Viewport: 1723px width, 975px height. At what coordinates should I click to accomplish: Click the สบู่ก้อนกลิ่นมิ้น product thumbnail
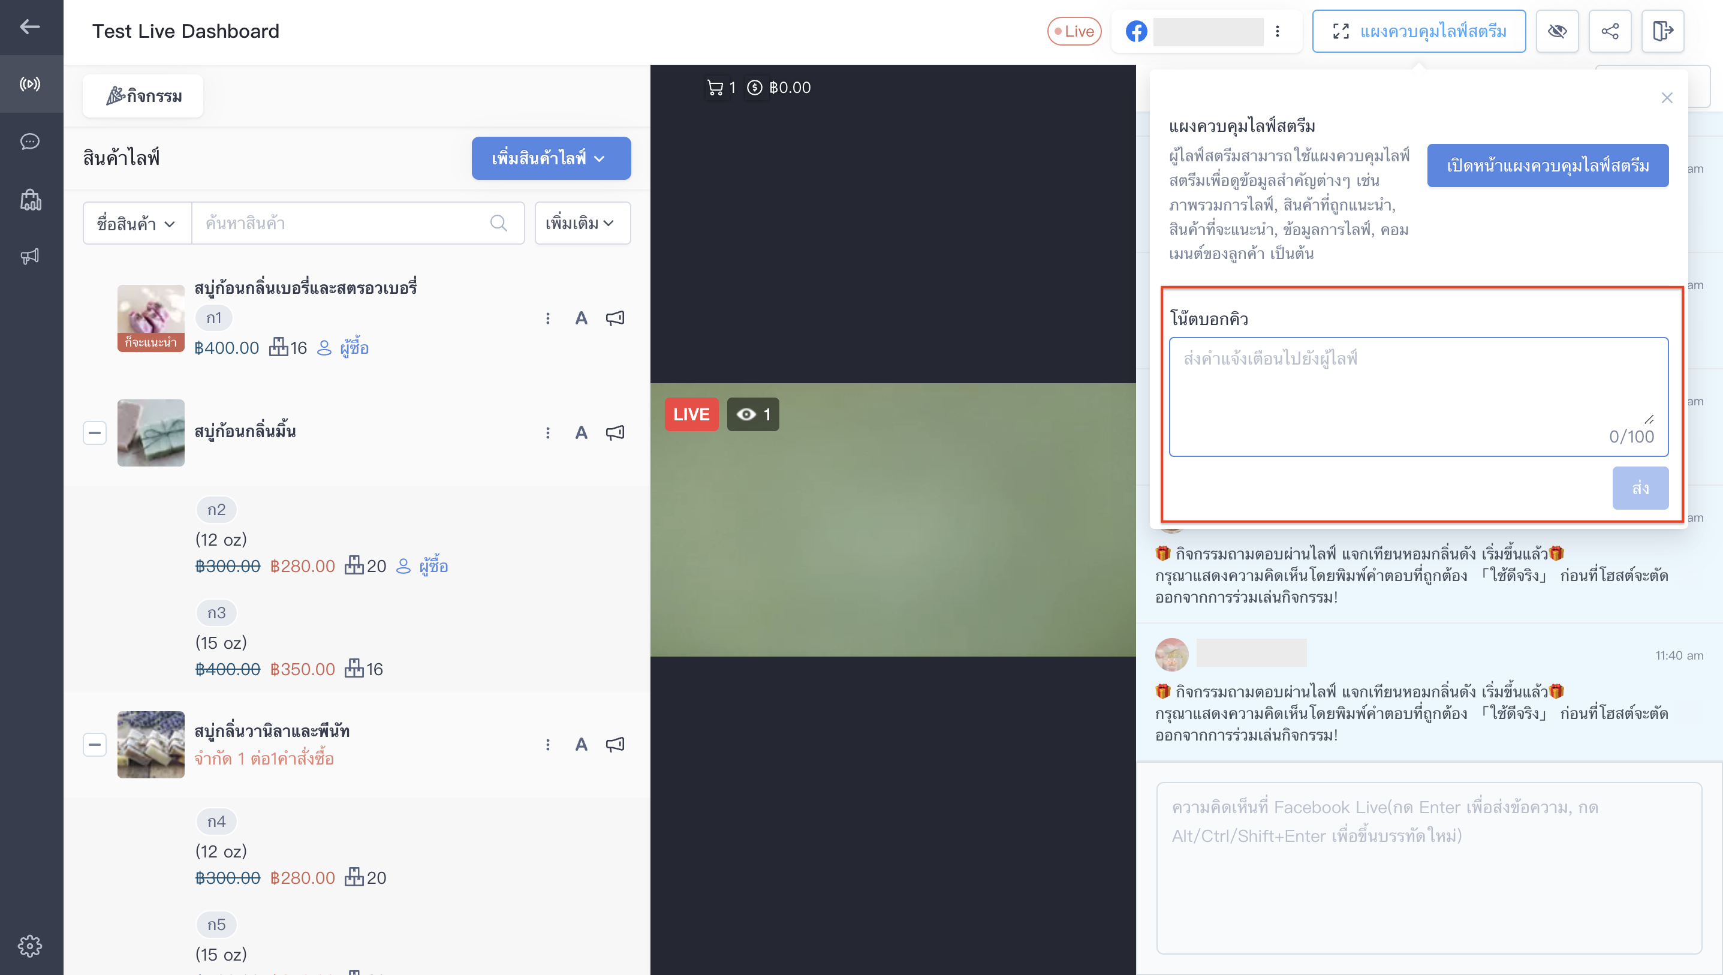coord(150,432)
